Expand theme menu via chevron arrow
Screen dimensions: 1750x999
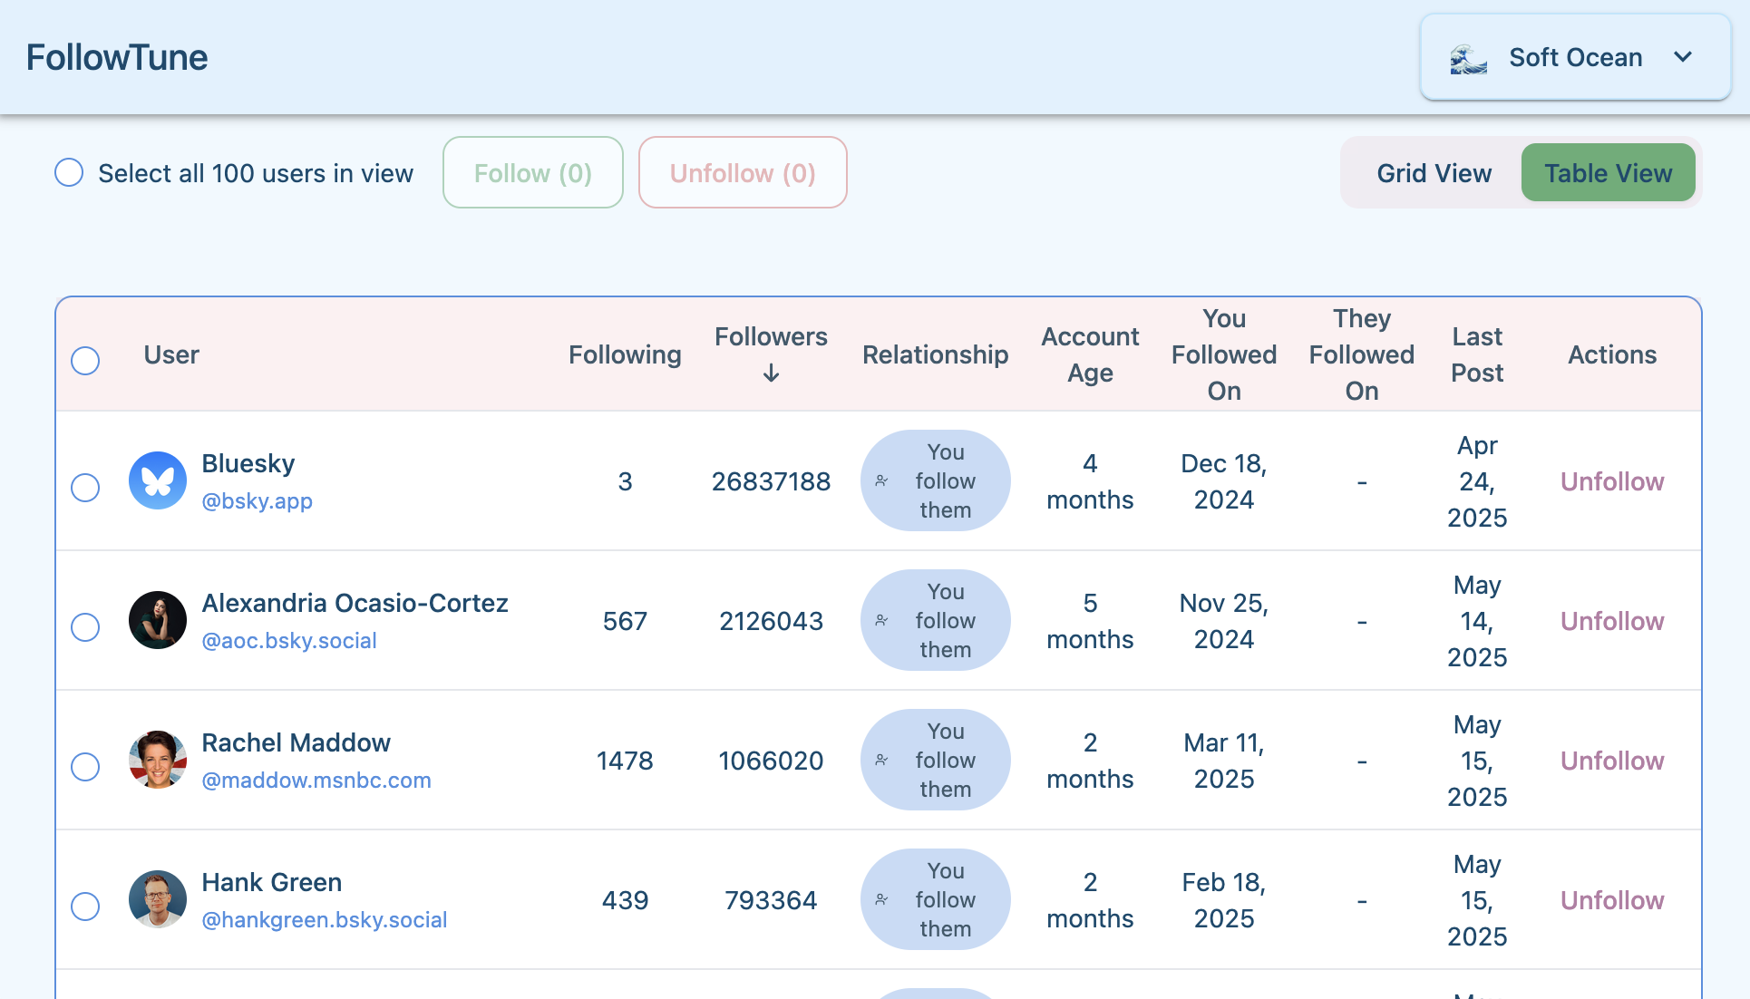[1683, 57]
